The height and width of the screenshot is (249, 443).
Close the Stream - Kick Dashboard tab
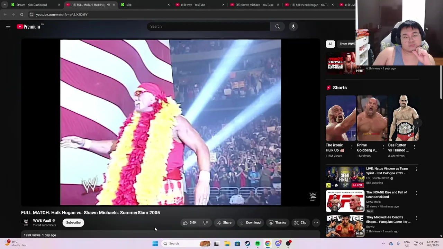point(59,5)
